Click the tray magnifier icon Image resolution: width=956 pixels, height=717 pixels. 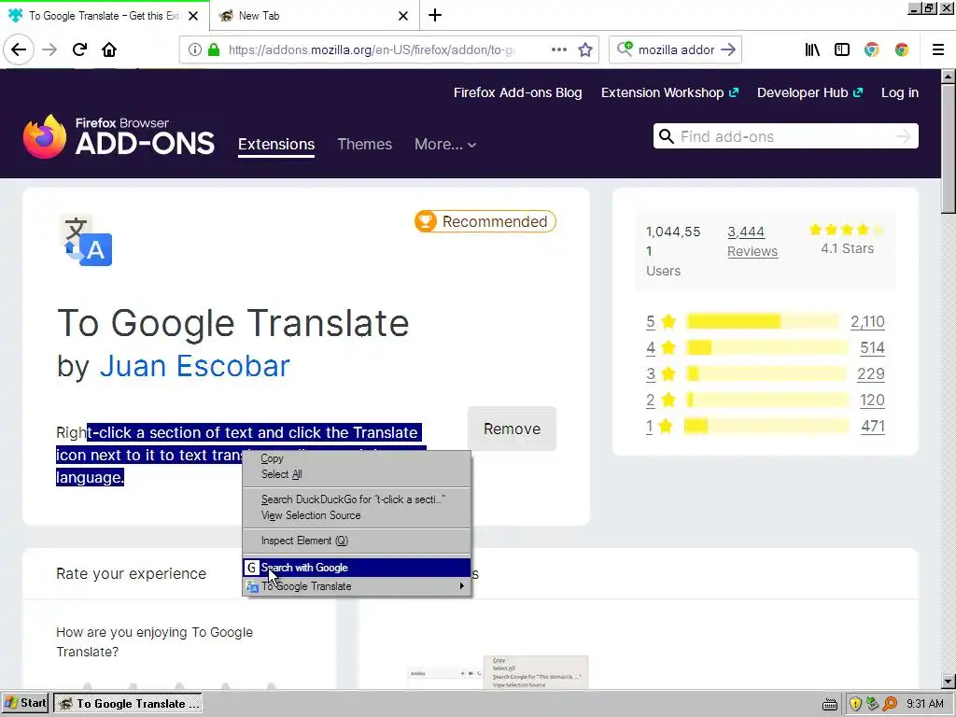[890, 704]
